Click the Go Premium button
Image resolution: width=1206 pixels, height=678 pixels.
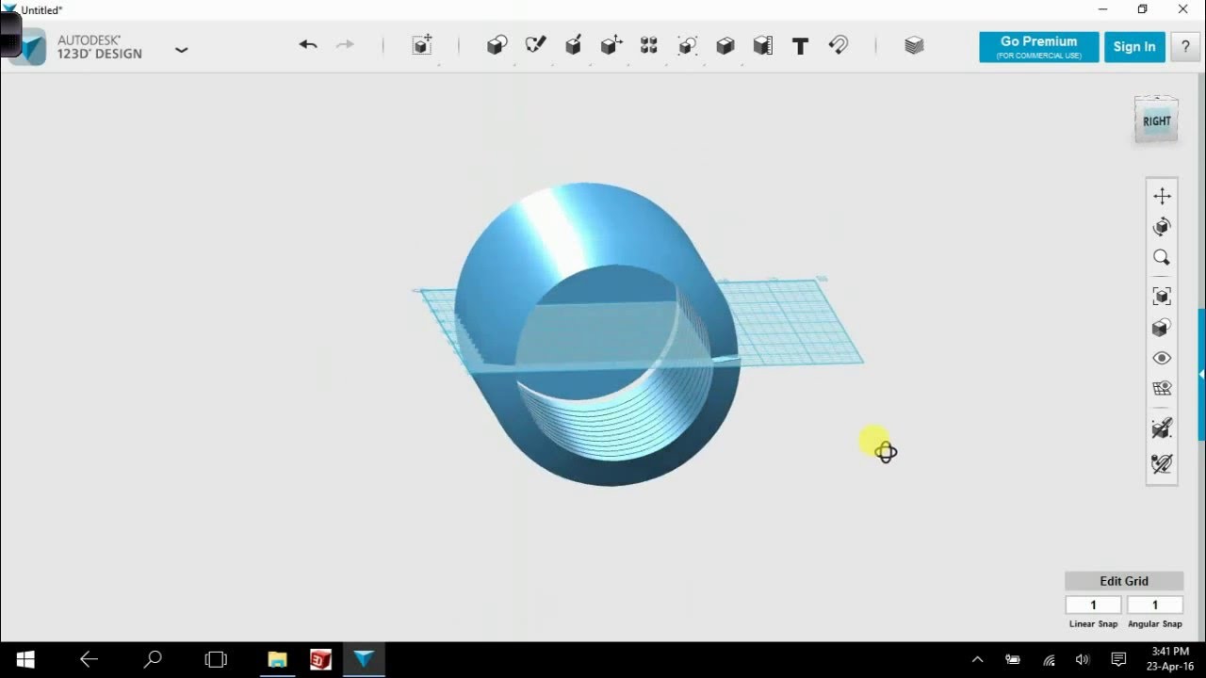(1038, 47)
